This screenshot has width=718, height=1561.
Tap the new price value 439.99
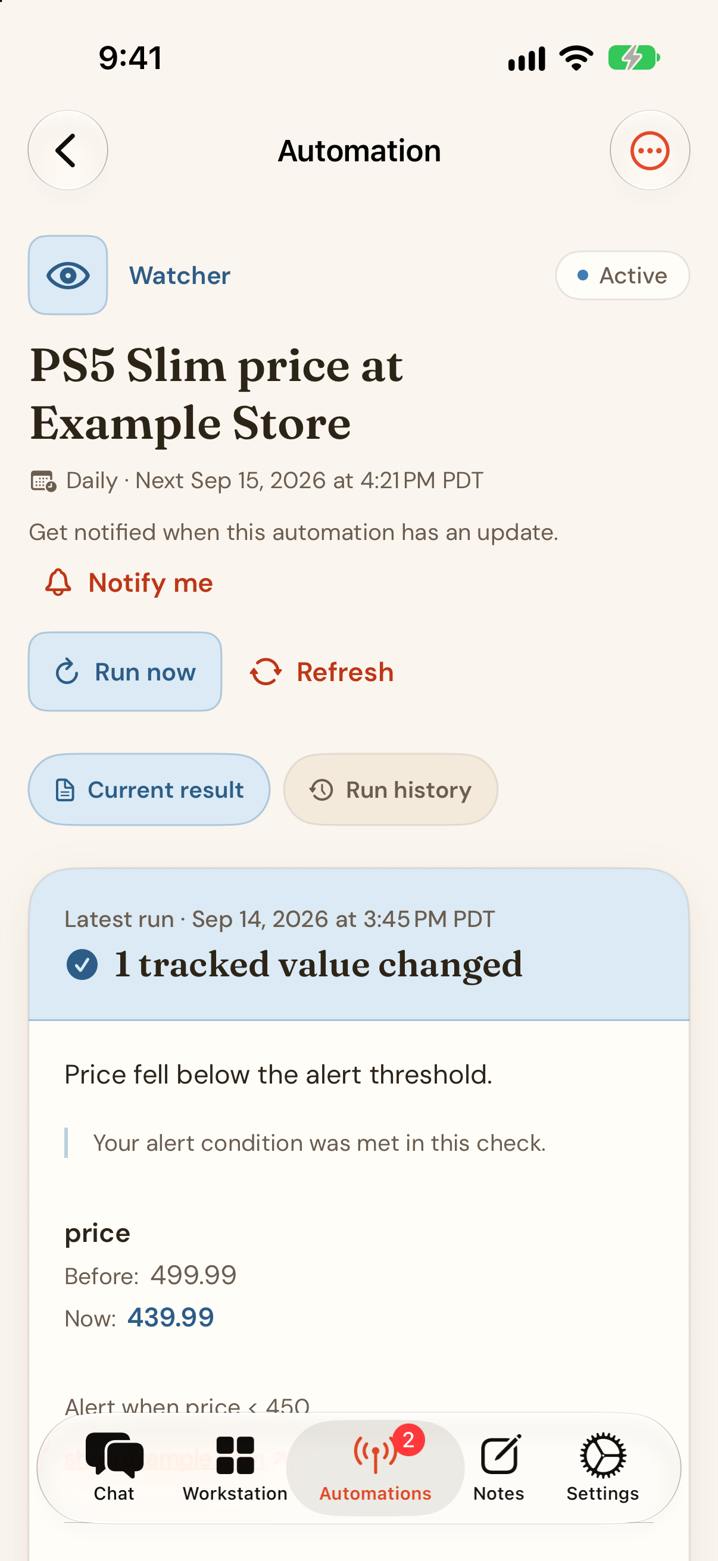point(171,1317)
